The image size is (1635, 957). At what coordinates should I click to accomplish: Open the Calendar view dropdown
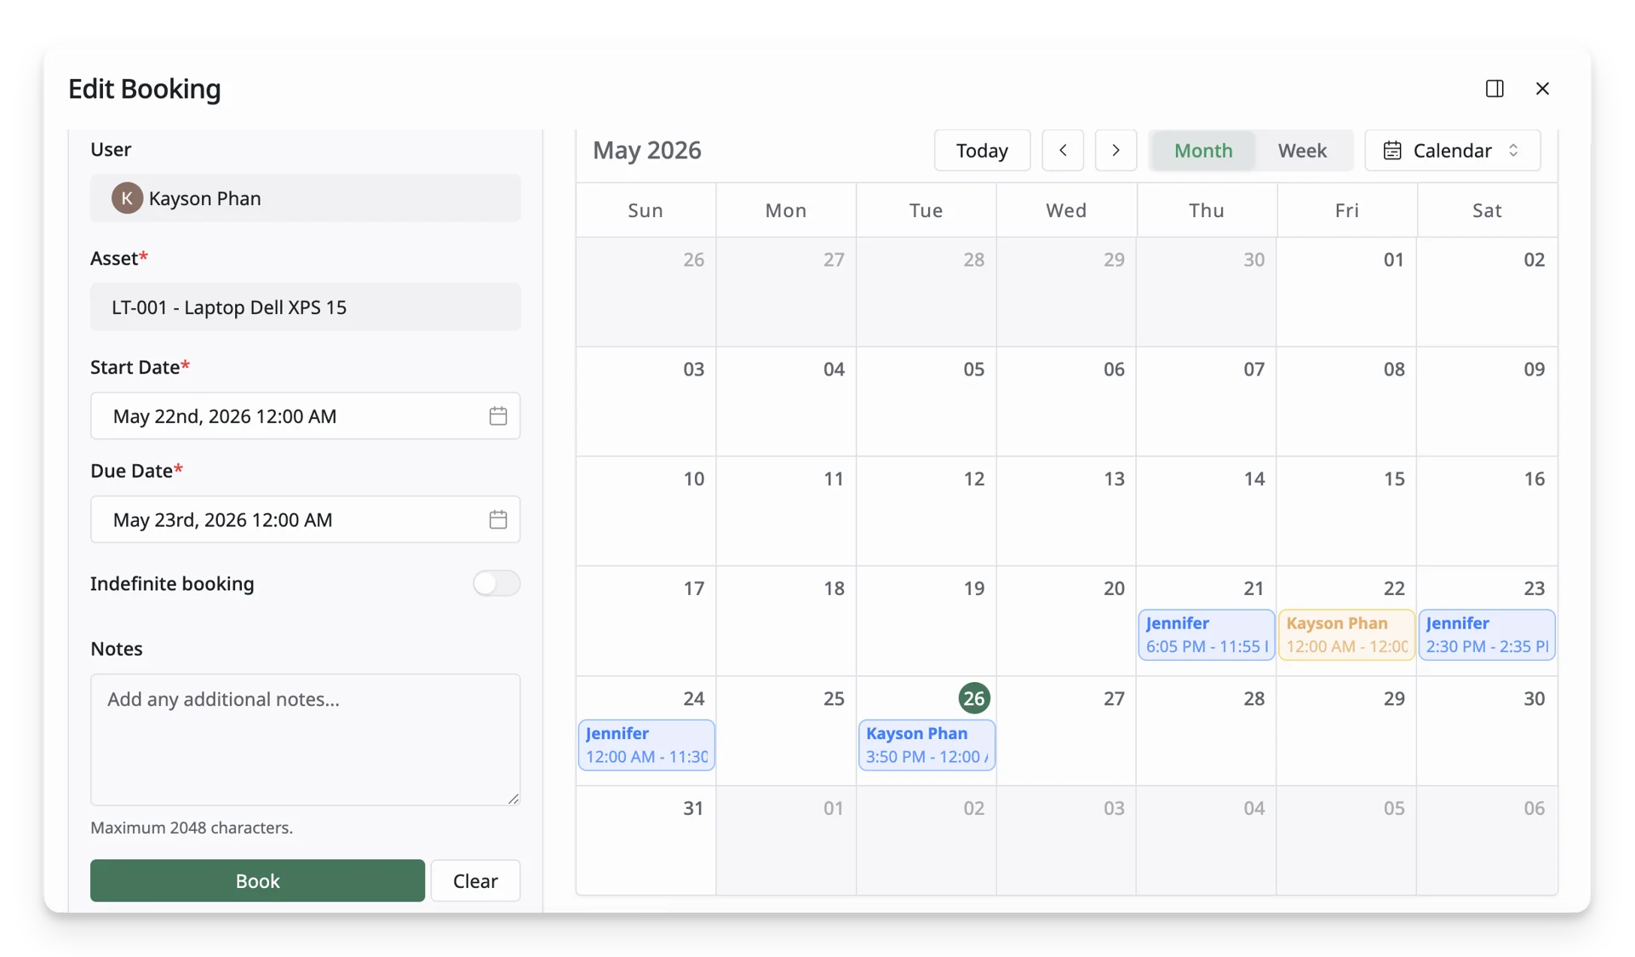pyautogui.click(x=1453, y=151)
